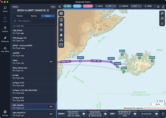Viewport: 166px width, 118px height.
Task: Click the Filter exports search field
Action: (34, 21)
